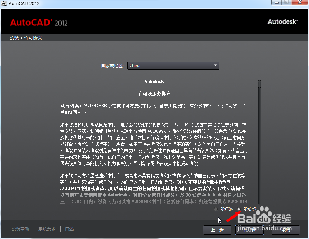Click the AutoCAD title bar app icon
Viewport: 309px width, 239px height.
pos(4,3)
